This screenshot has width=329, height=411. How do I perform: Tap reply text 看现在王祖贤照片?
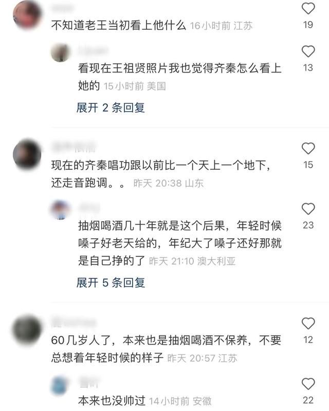[180, 77]
